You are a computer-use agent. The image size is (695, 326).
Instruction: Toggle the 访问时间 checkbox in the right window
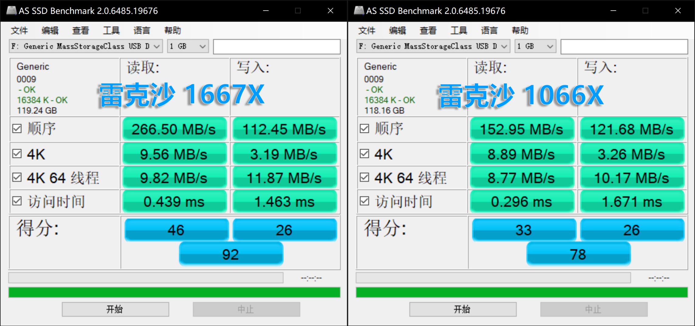coord(364,201)
